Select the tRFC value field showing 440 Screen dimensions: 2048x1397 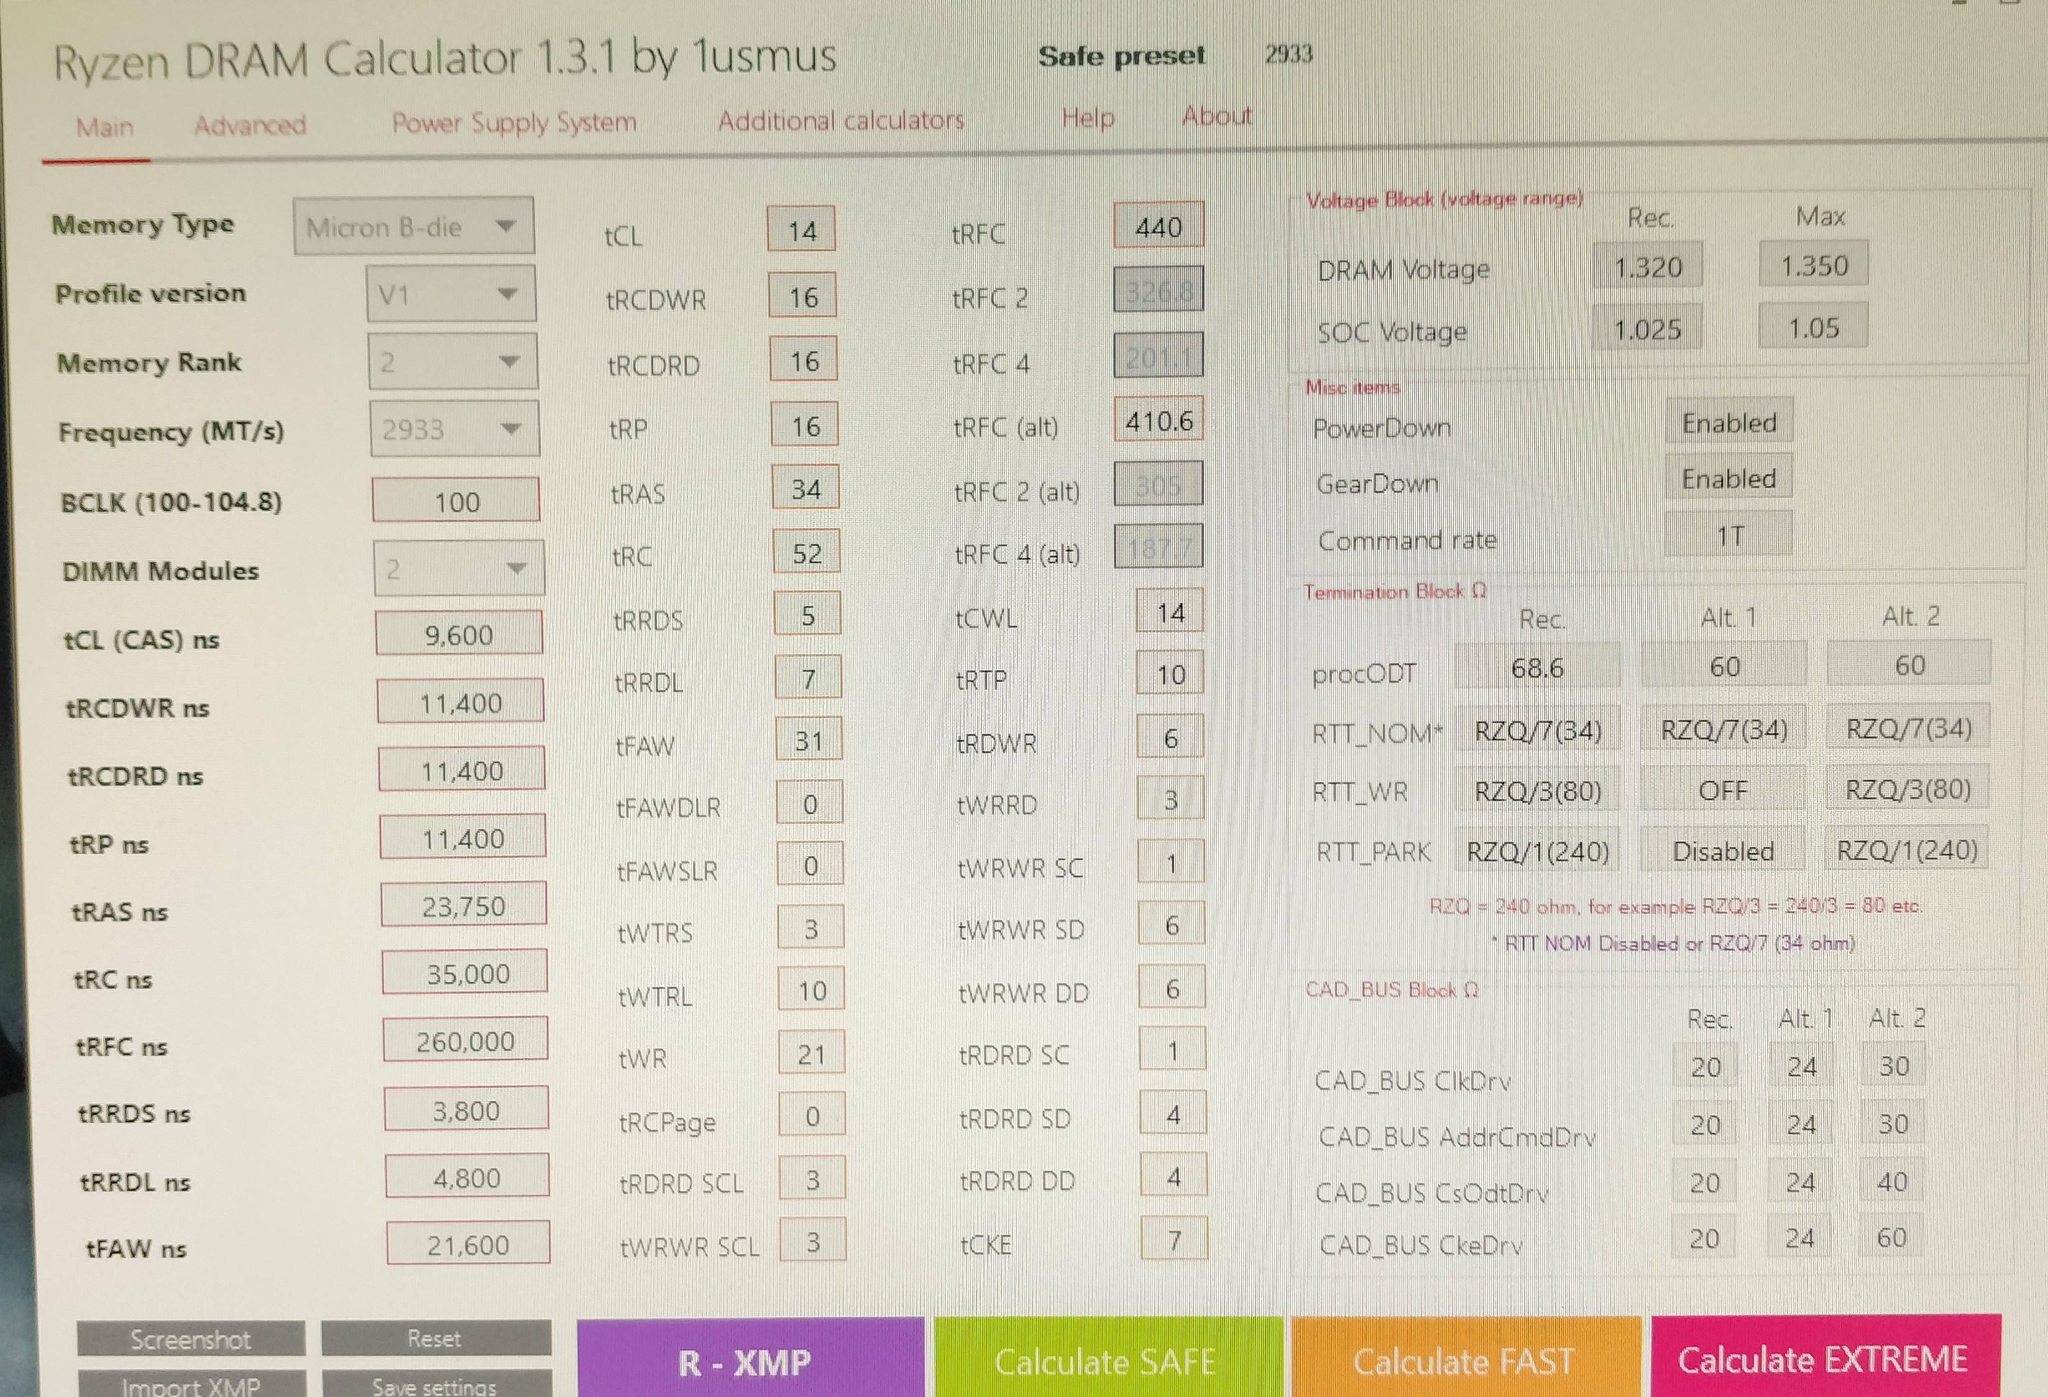pyautogui.click(x=1157, y=227)
